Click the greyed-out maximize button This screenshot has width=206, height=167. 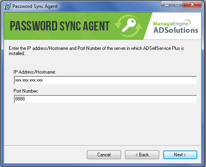pyautogui.click(x=177, y=5)
